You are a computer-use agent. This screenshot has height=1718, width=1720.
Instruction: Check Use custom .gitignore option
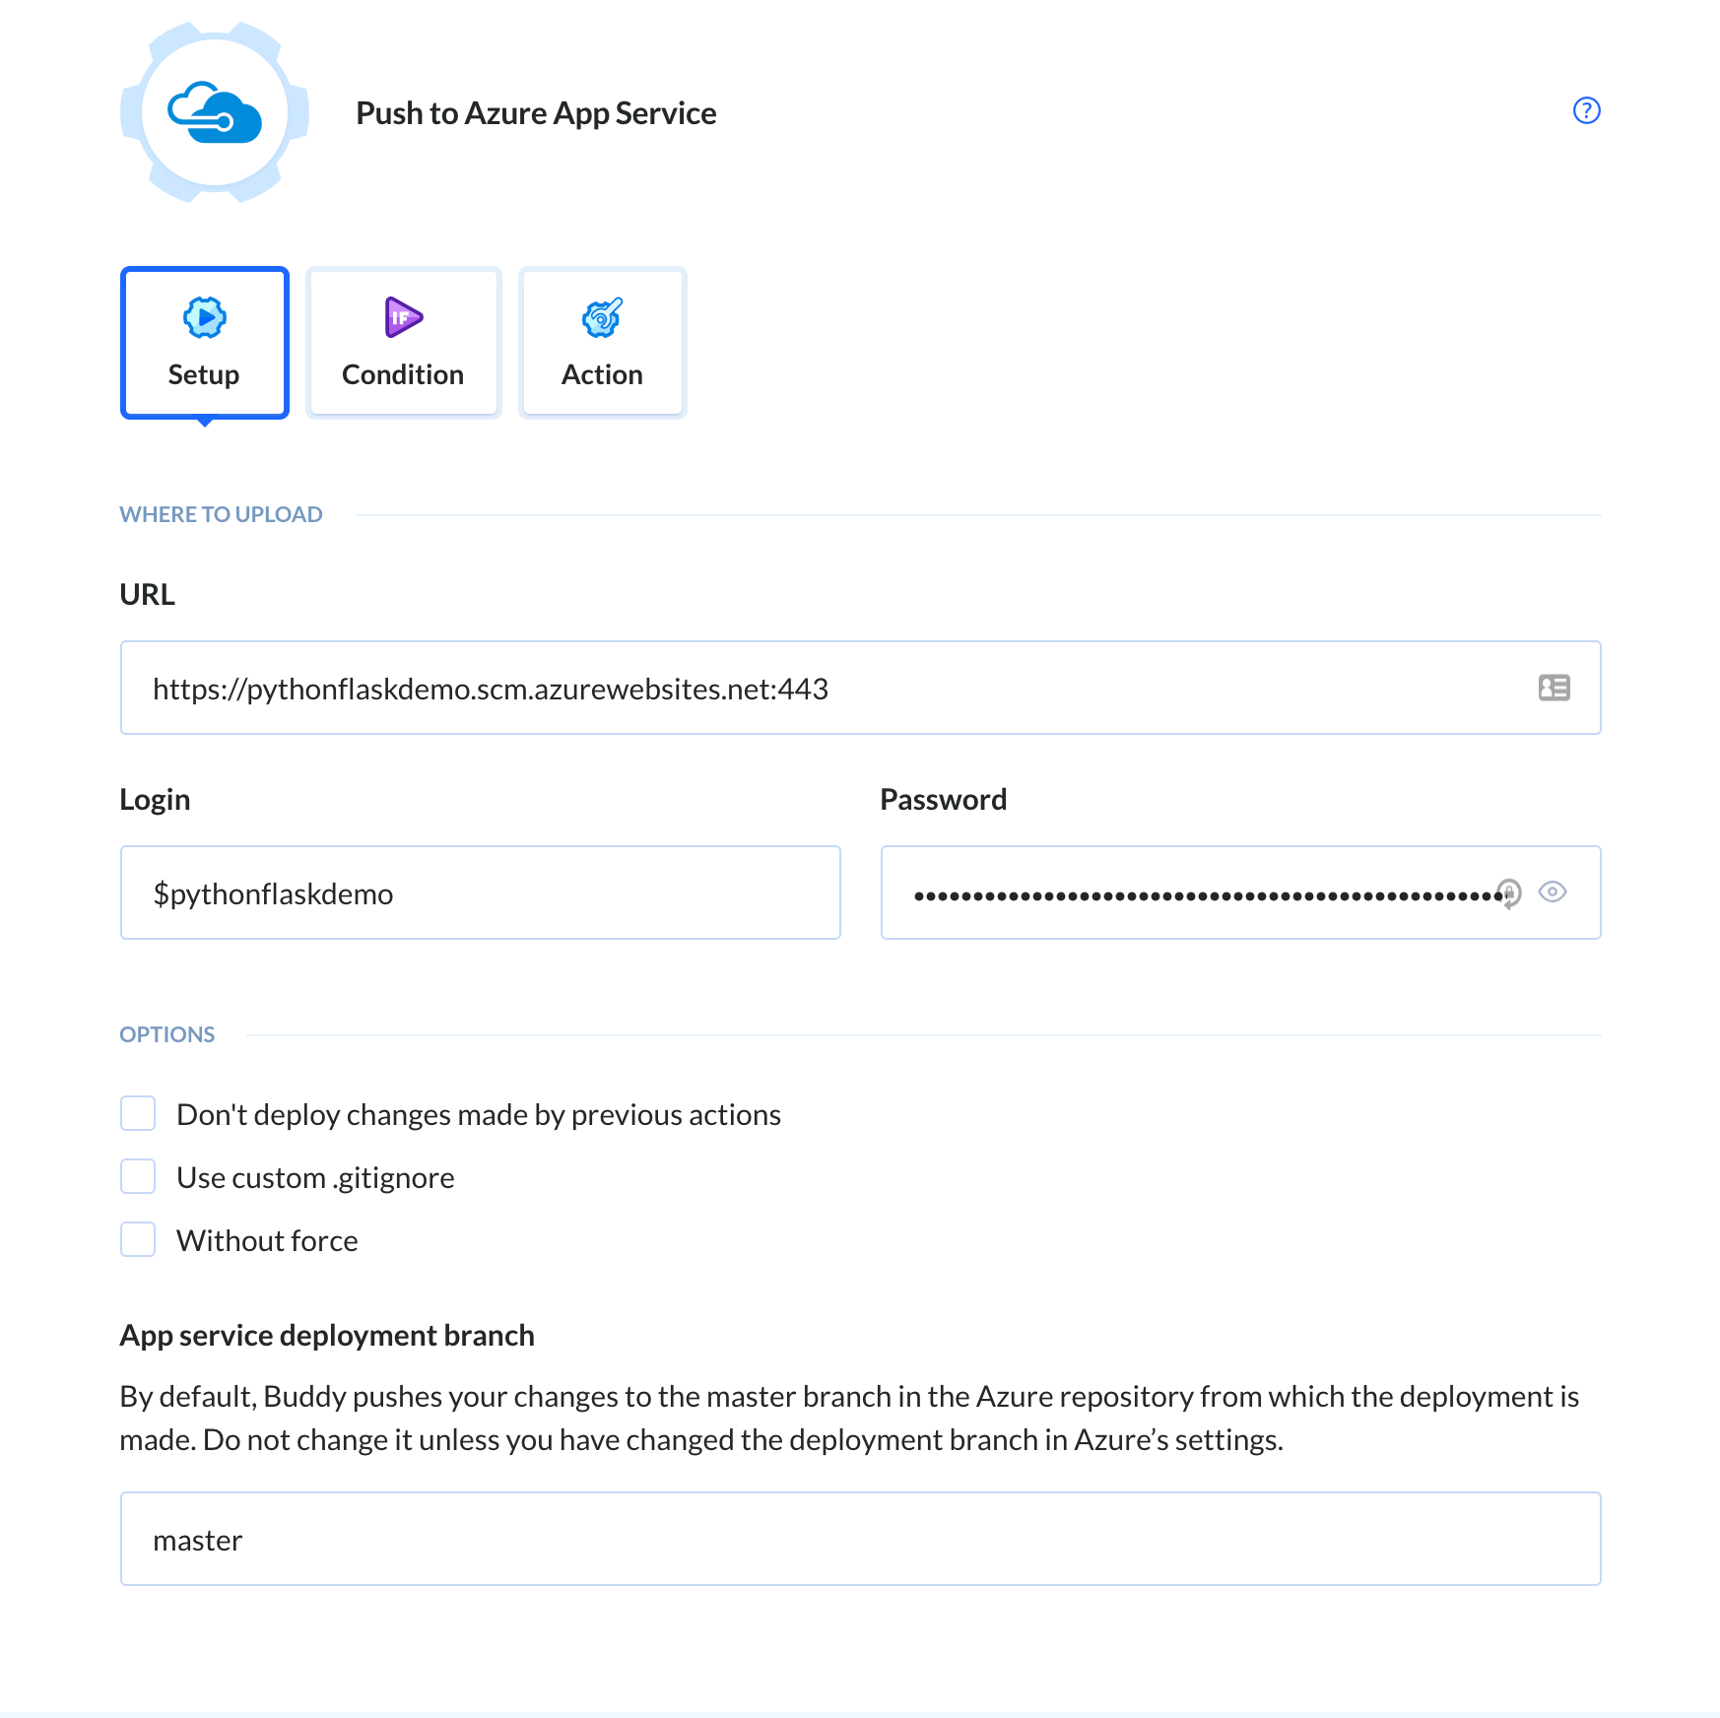tap(138, 1176)
